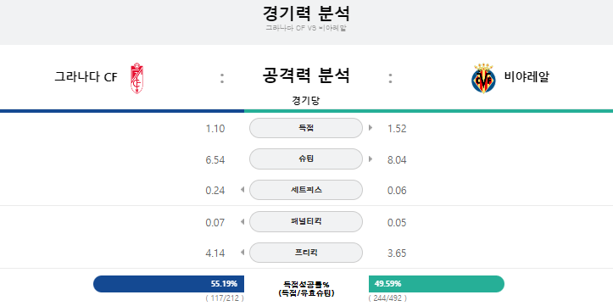Image resolution: width=613 pixels, height=306 pixels.
Task: Click the 경기당 label
Action: [x=306, y=101]
